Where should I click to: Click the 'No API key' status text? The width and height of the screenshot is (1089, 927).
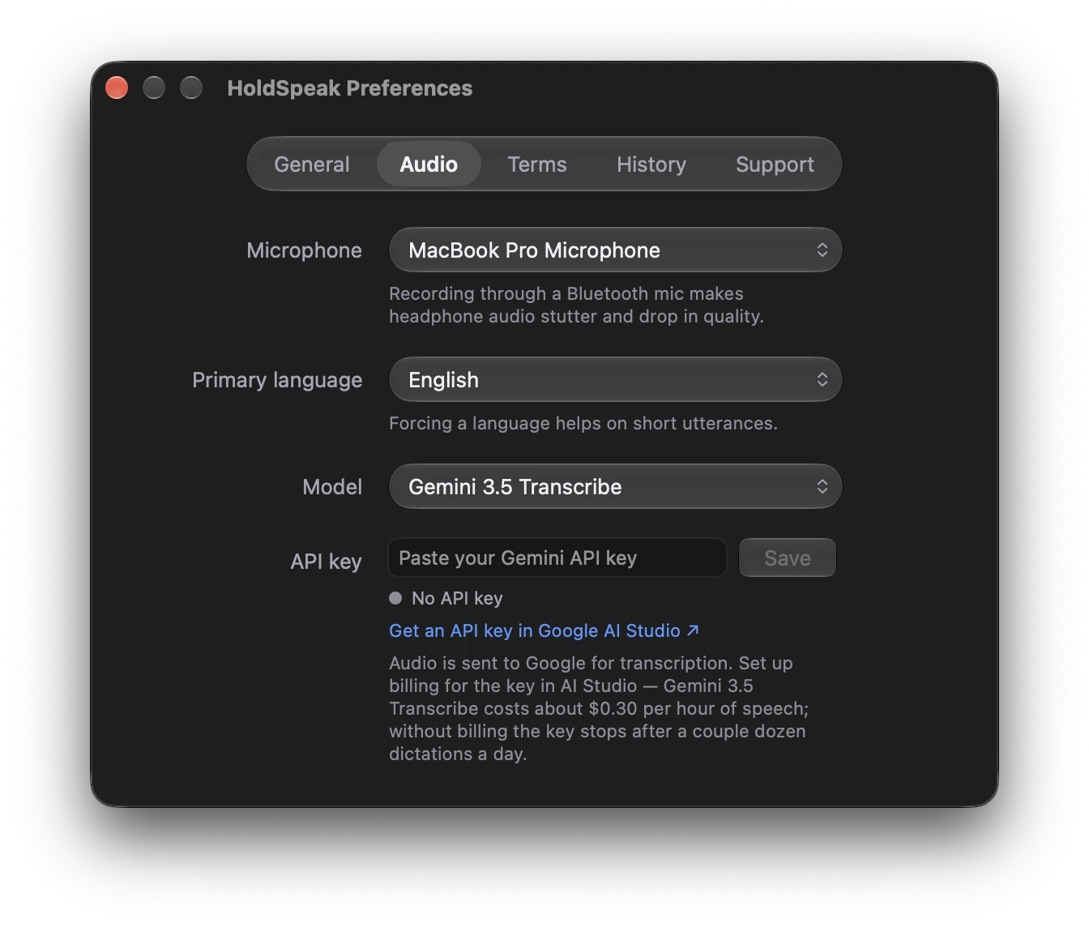coord(457,599)
